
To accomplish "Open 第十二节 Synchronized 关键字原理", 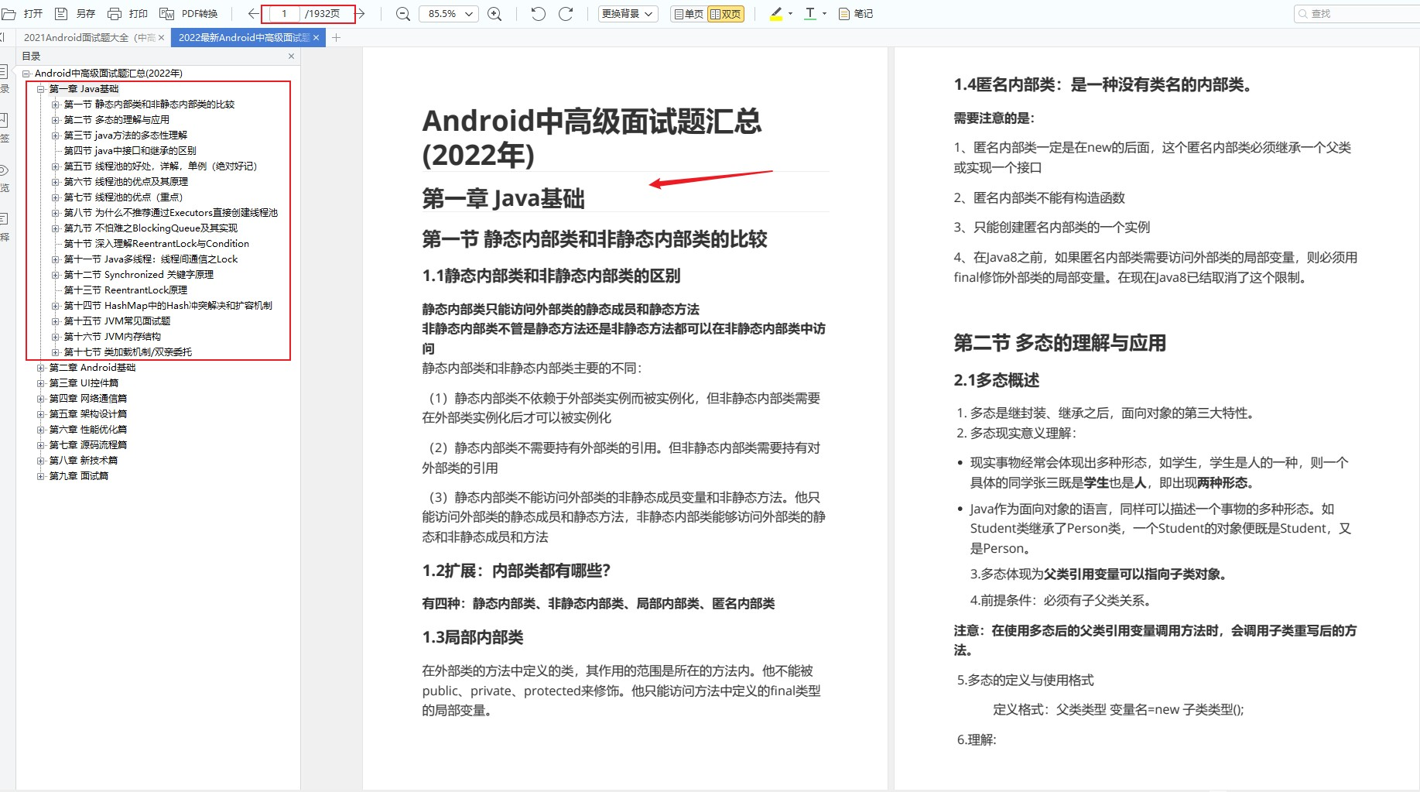I will [139, 275].
